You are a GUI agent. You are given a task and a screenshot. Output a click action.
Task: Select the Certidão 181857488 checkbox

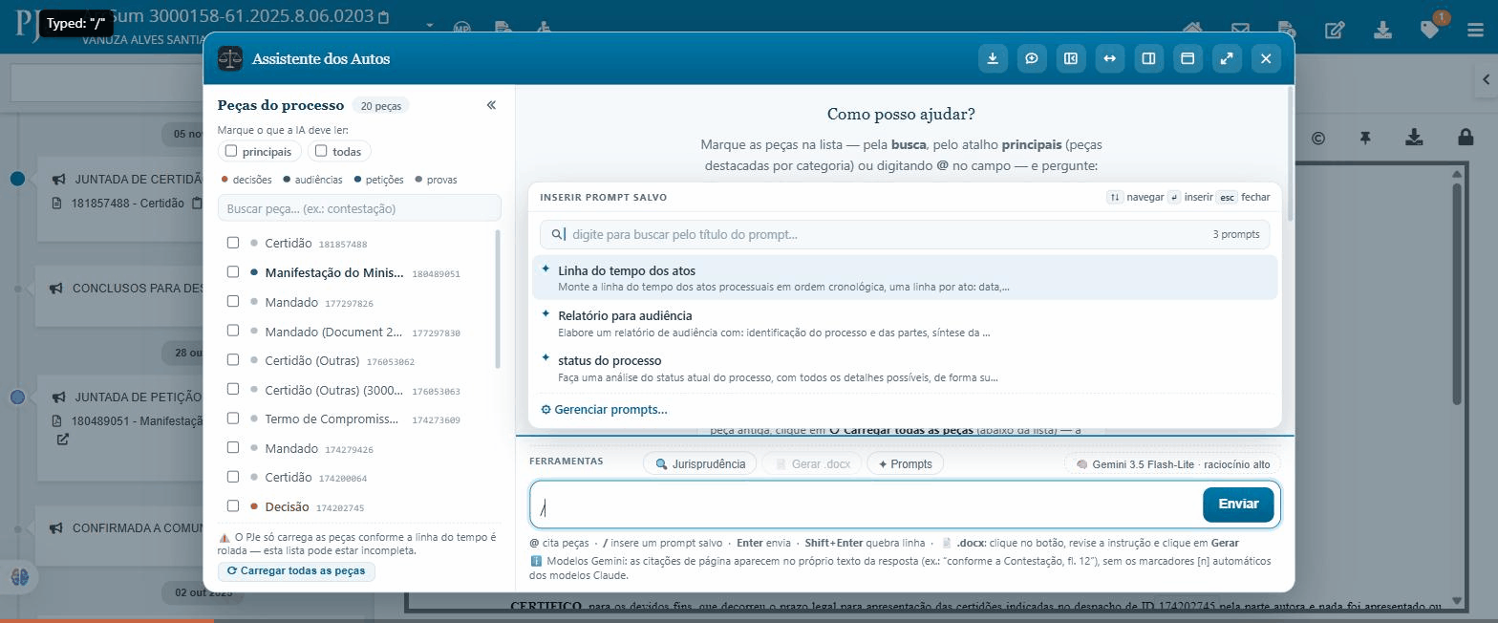pyautogui.click(x=232, y=243)
